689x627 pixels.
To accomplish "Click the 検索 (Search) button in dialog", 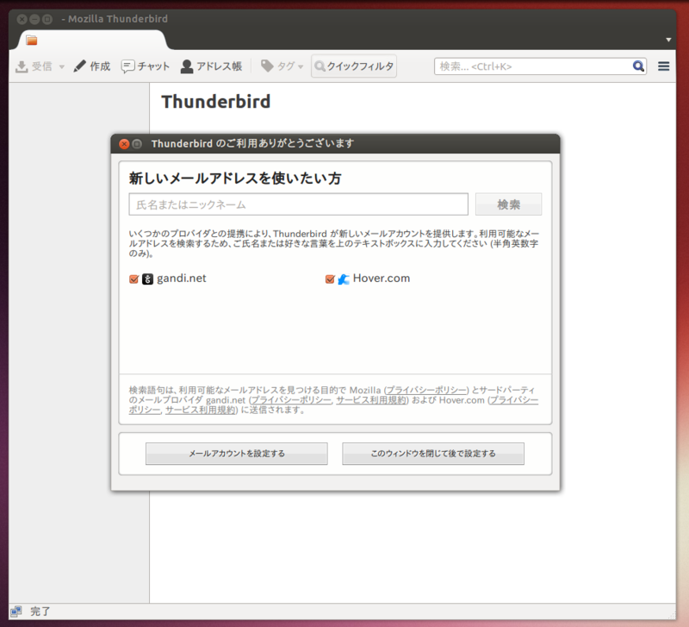I will (508, 204).
